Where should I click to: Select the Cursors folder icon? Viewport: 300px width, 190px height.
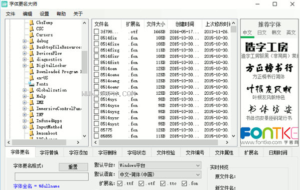point(32,35)
